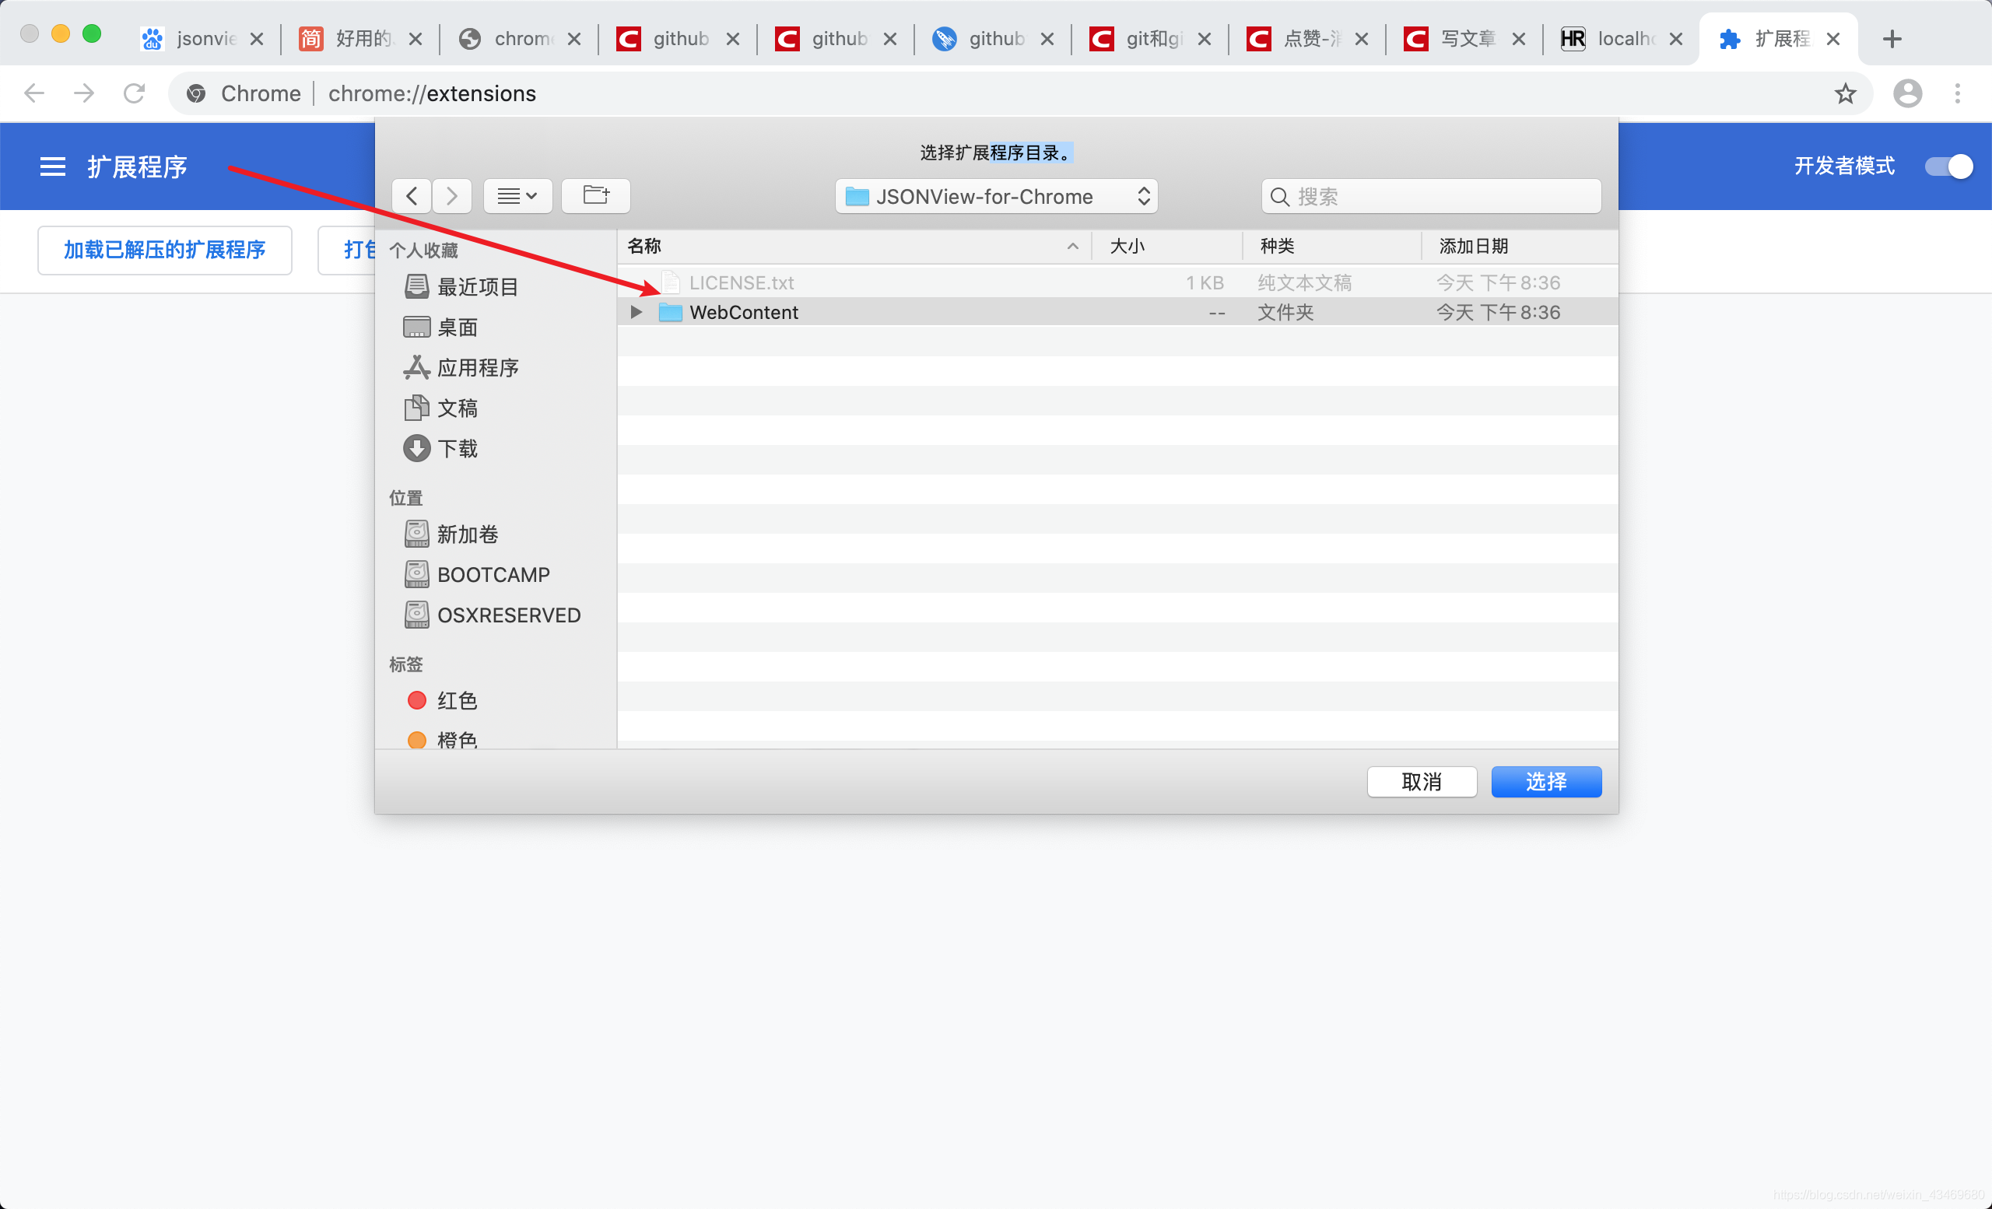This screenshot has height=1209, width=1992.
Task: Click 加载已解压的扩展程序 button
Action: click(x=165, y=250)
